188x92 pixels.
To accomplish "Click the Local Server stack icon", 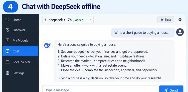I will [x=7, y=62].
